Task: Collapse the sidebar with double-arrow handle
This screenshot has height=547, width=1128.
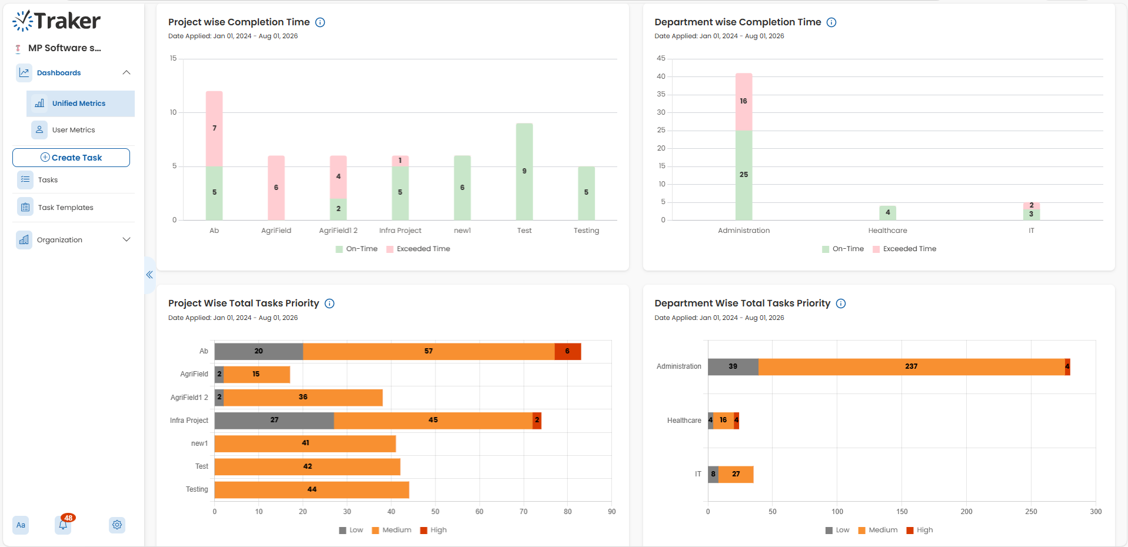Action: (149, 275)
